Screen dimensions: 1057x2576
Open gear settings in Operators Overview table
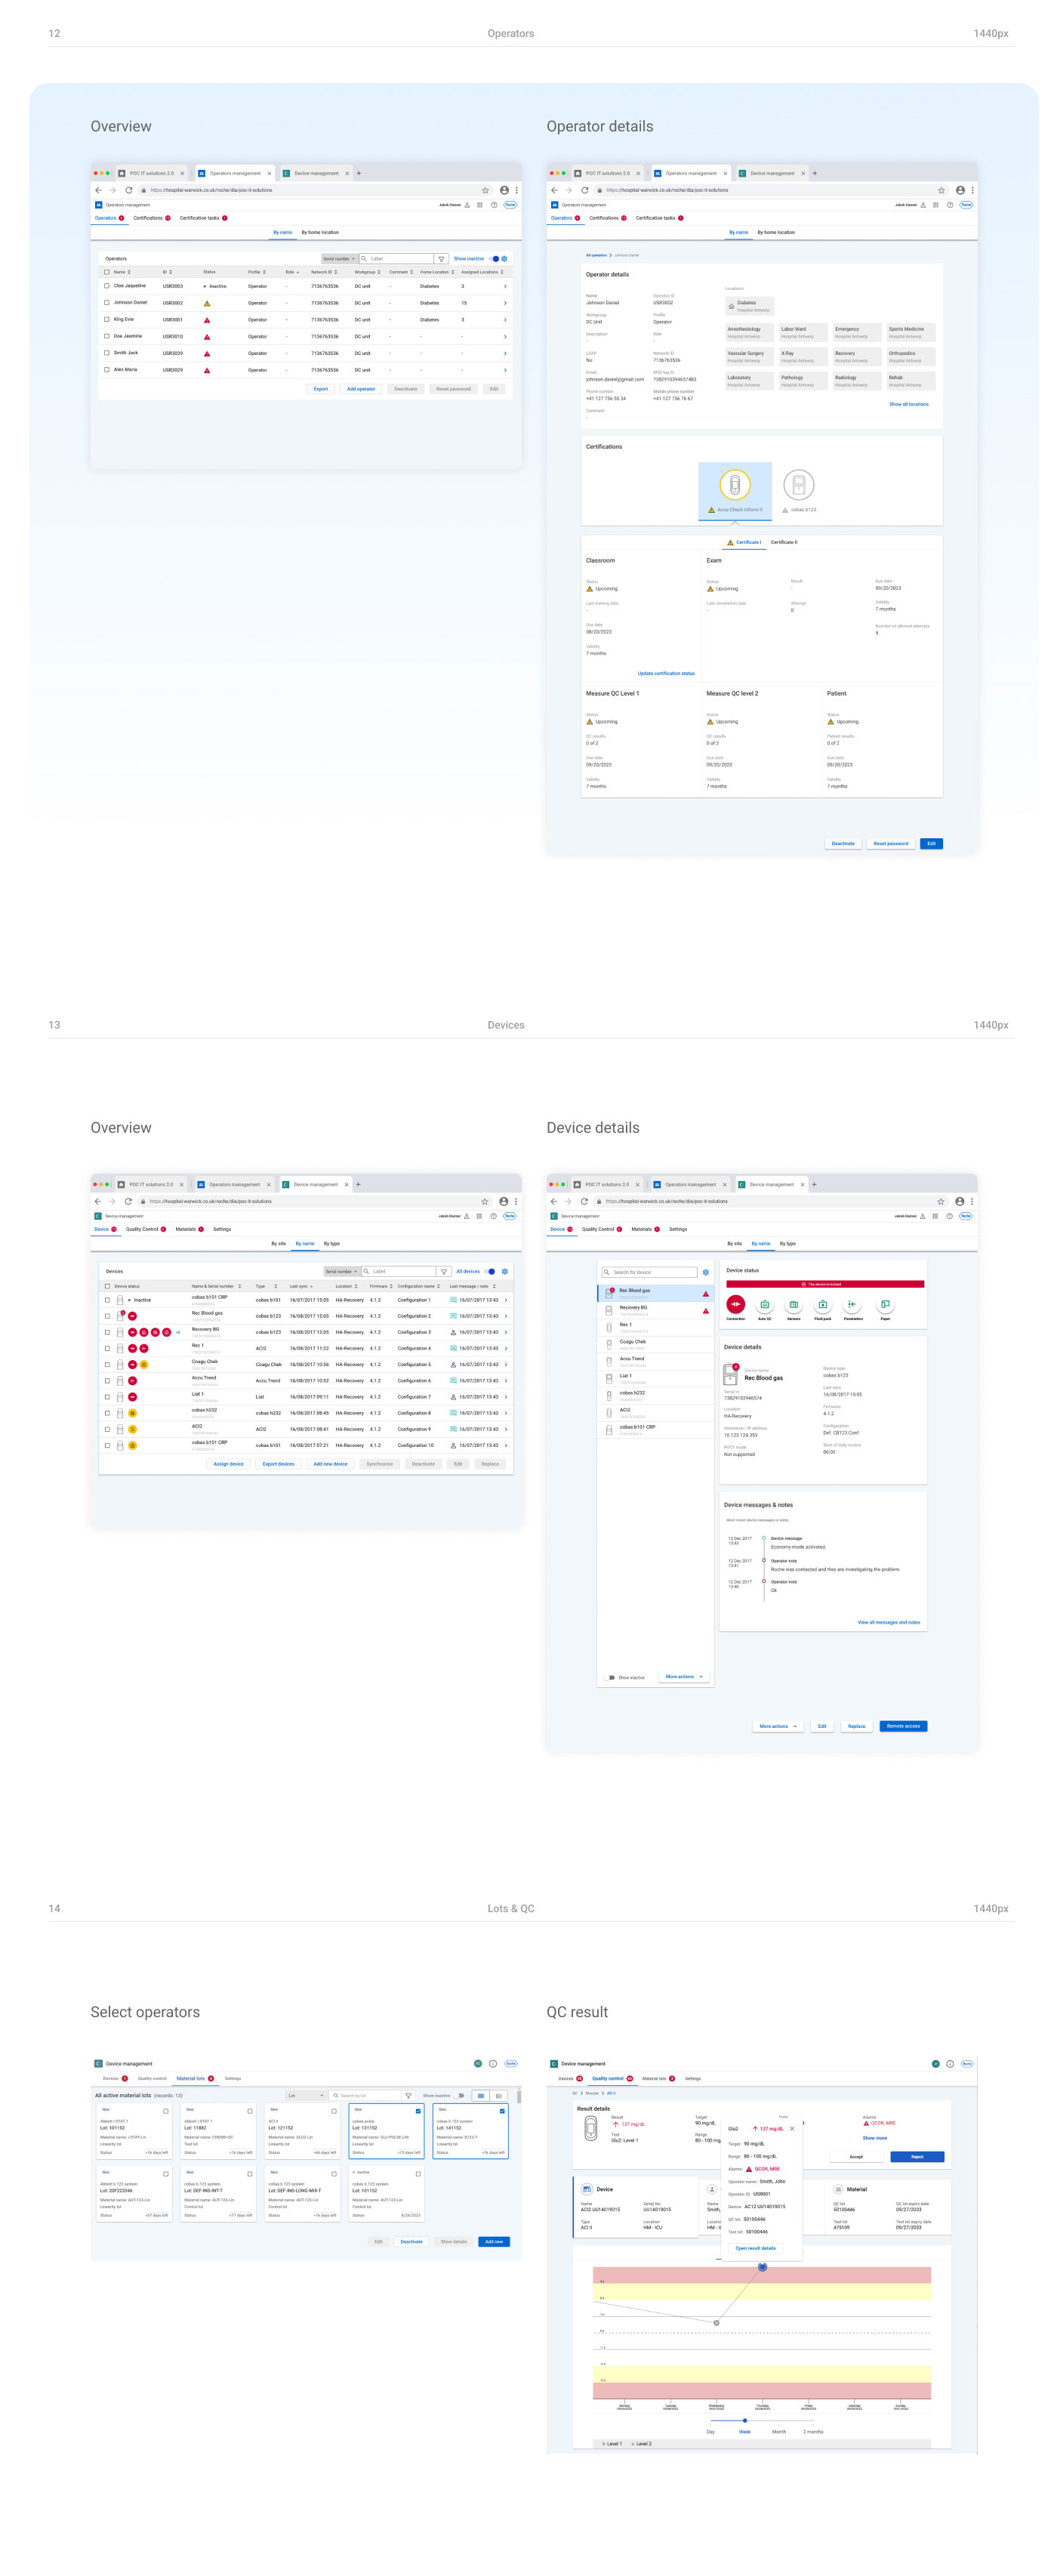[x=504, y=259]
